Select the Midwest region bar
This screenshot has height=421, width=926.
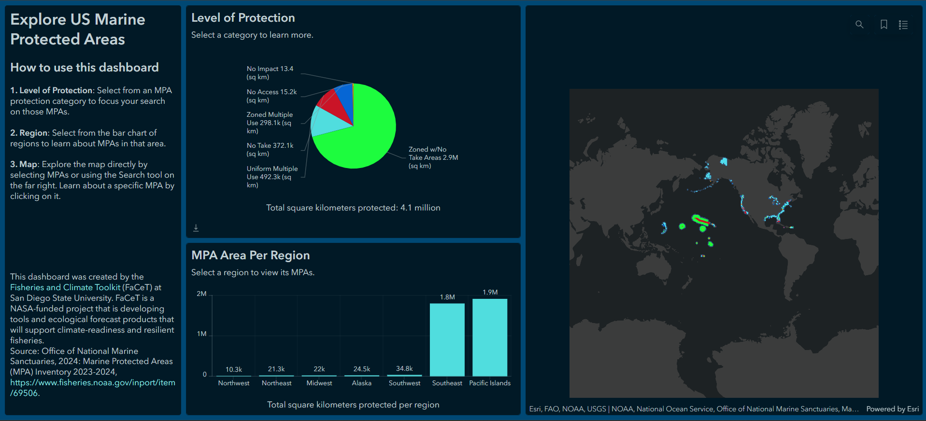click(x=319, y=375)
